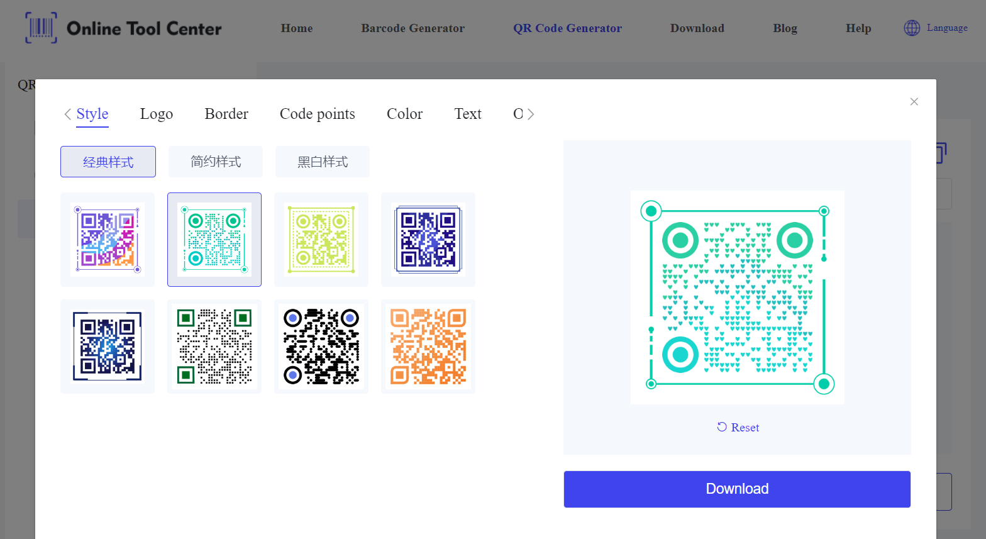Image resolution: width=986 pixels, height=539 pixels.
Task: Choose the orange QR style
Action: pos(428,347)
